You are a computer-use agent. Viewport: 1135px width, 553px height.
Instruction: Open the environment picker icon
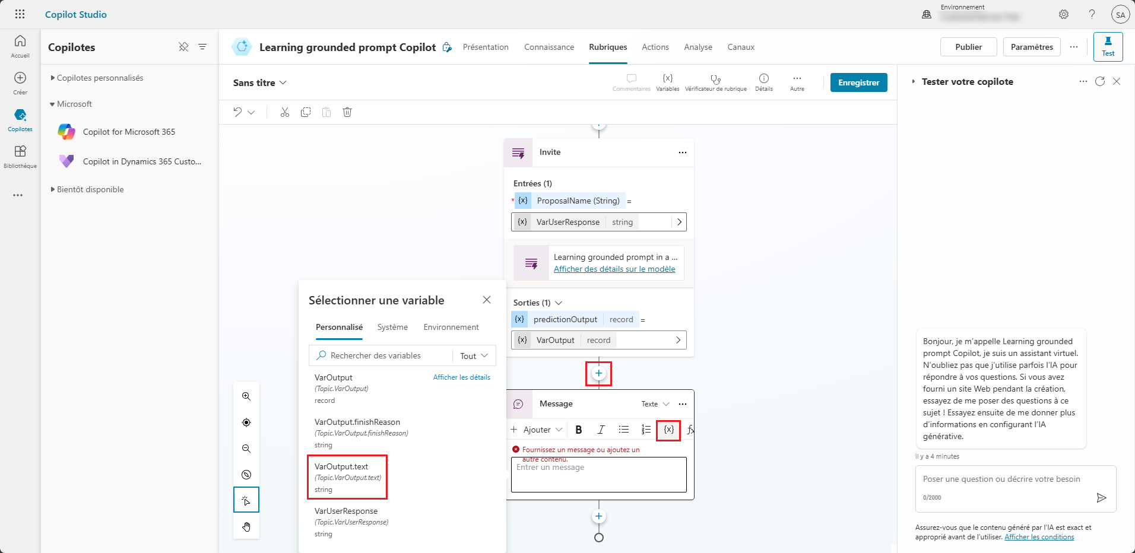pos(927,14)
